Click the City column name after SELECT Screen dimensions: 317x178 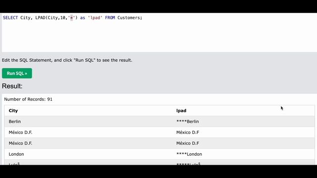pyautogui.click(x=25, y=18)
